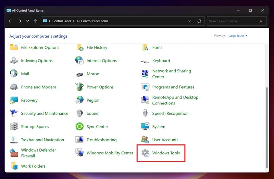
Task: Open Network and Sharing Center icon
Action: click(145, 74)
